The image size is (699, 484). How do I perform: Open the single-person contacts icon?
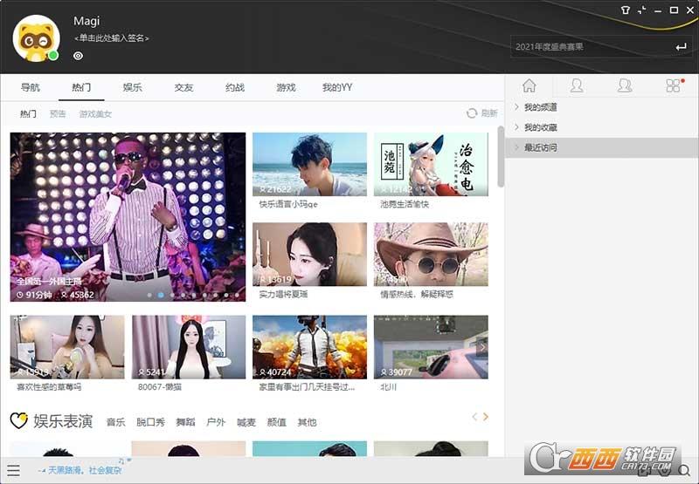pos(577,85)
